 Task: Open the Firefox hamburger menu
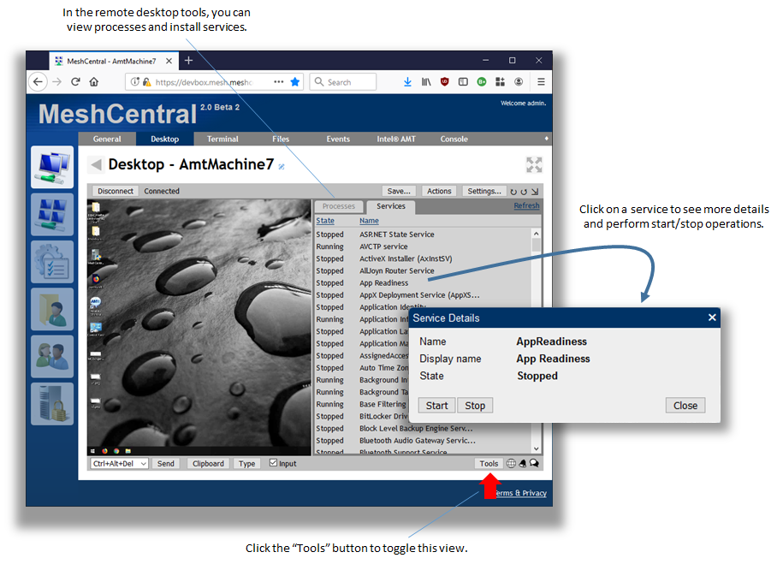coord(541,82)
